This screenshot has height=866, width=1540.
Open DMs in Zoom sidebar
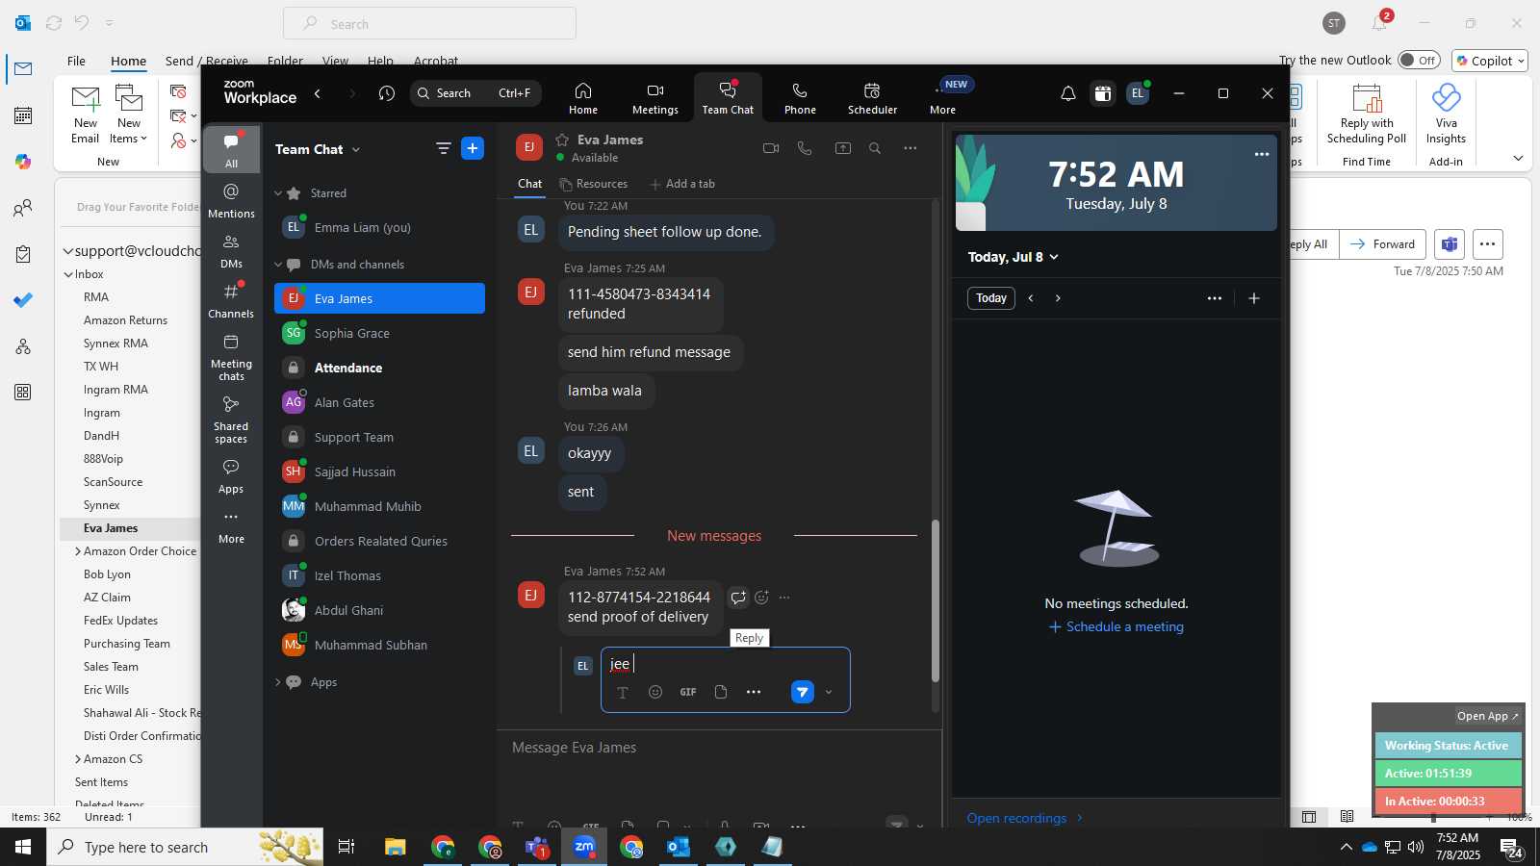point(231,250)
